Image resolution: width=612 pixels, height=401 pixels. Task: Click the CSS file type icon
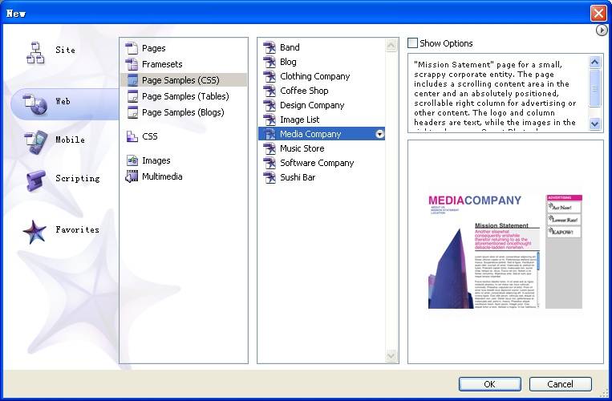tap(132, 137)
